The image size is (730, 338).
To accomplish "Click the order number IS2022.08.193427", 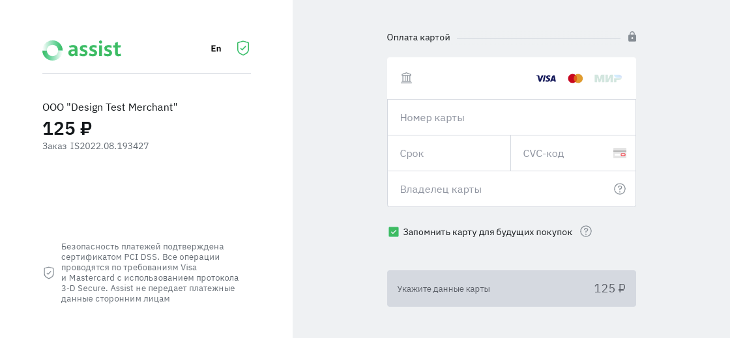I will point(109,147).
